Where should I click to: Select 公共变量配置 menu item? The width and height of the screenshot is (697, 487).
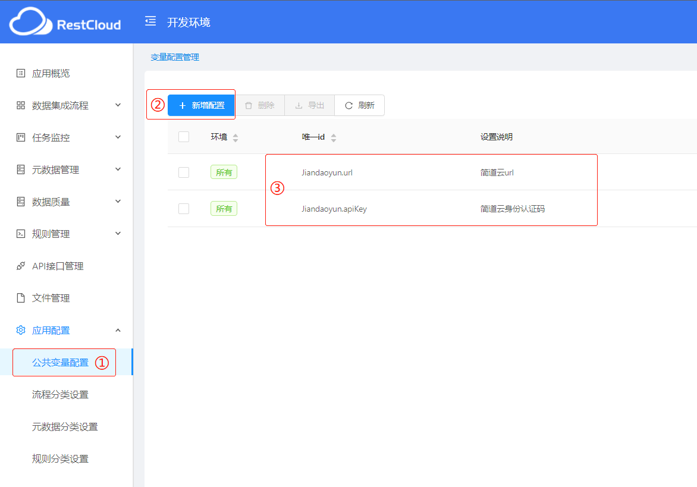click(60, 363)
